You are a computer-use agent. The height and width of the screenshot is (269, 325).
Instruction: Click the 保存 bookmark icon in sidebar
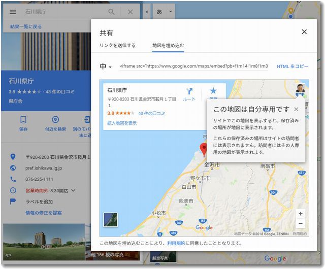pyautogui.click(x=23, y=120)
